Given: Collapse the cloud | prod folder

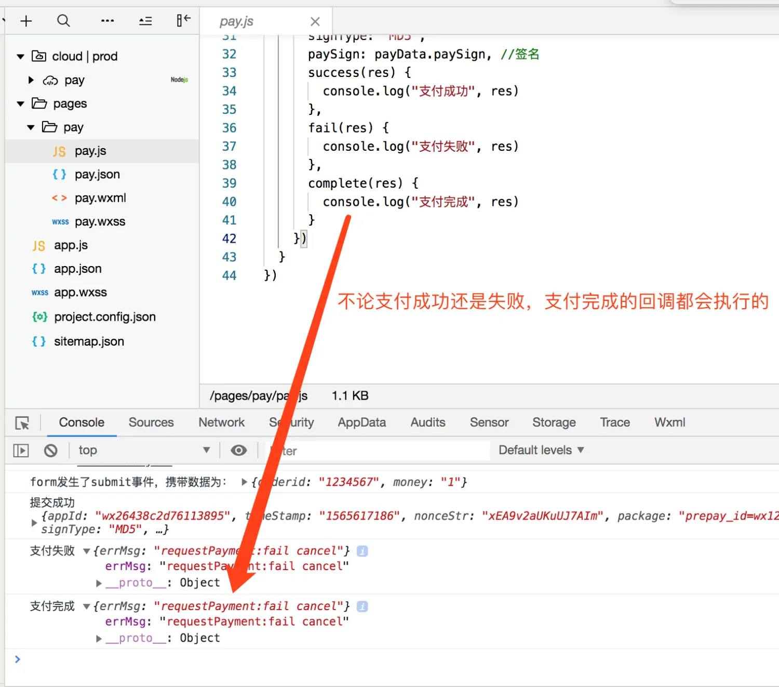Looking at the screenshot, I should tap(20, 56).
